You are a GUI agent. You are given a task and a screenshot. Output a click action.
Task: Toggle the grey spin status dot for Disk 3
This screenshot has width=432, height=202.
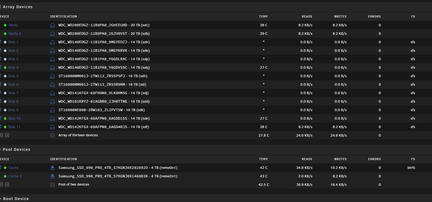[x=5, y=59]
